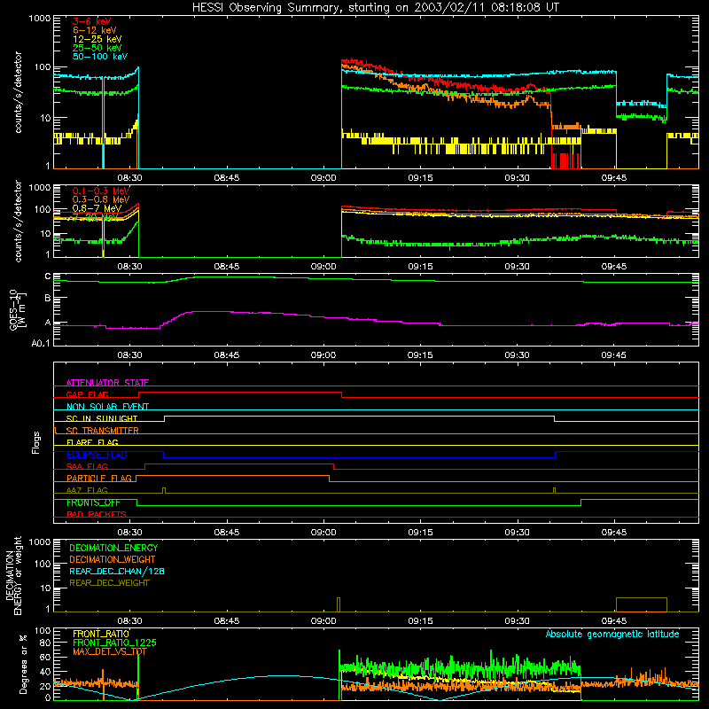
Task: Click the C tick label on the GOES axis
Action: [48, 277]
